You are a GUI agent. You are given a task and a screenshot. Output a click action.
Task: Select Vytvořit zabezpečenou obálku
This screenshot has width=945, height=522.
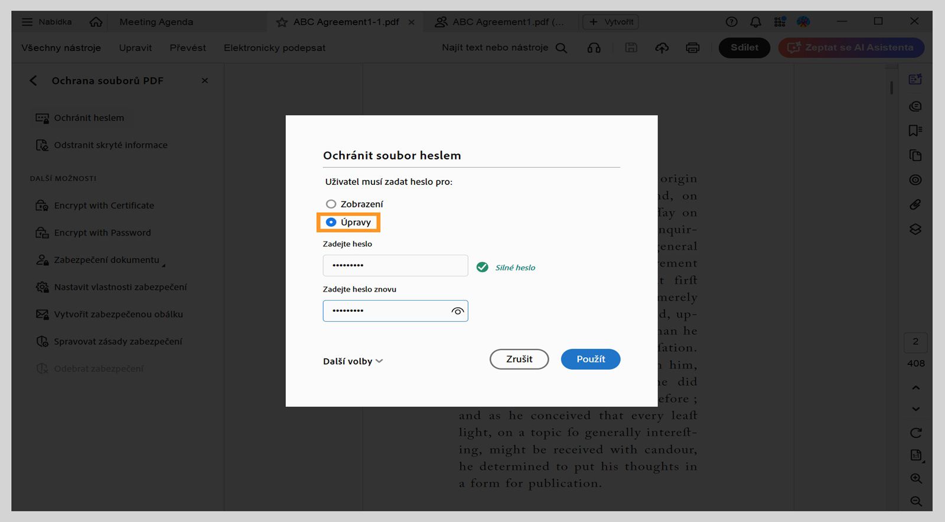click(109, 314)
